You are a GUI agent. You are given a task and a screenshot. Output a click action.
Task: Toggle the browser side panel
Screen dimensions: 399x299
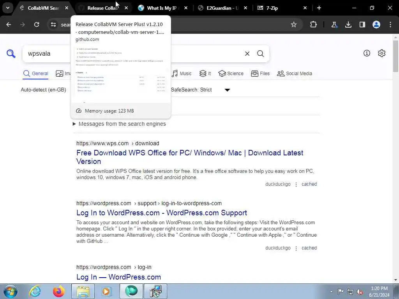362,25
